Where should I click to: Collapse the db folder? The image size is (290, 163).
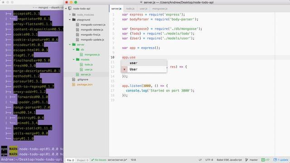point(73,49)
